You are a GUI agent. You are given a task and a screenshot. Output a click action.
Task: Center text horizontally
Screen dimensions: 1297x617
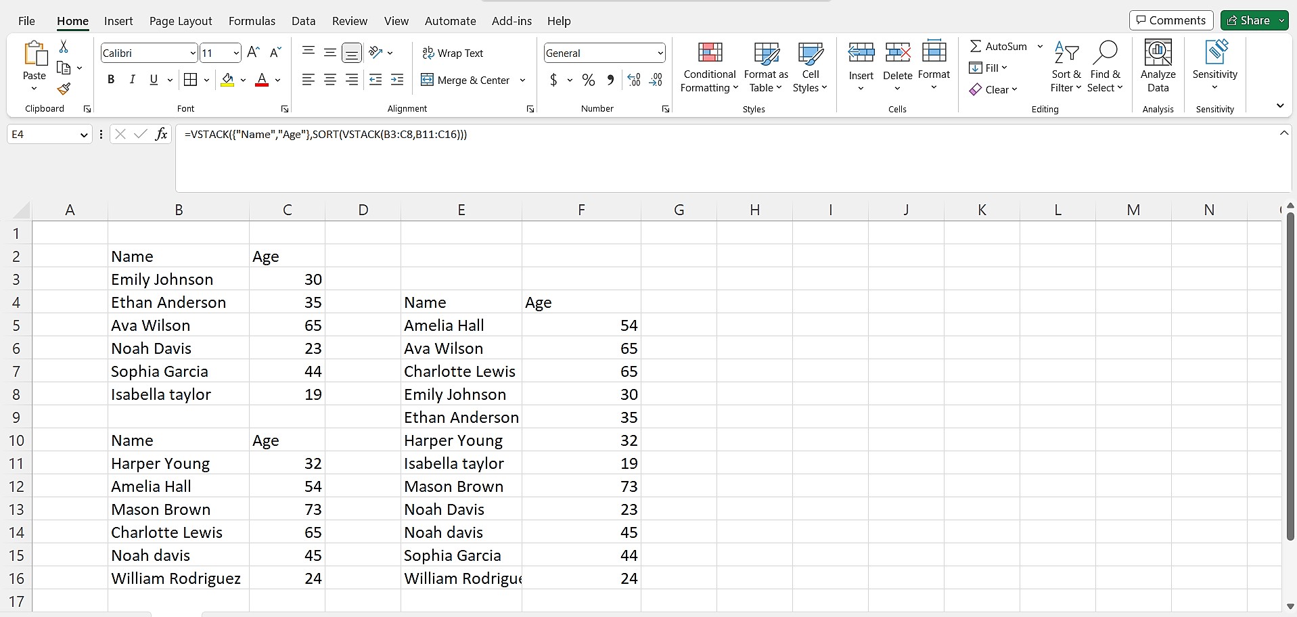point(330,80)
